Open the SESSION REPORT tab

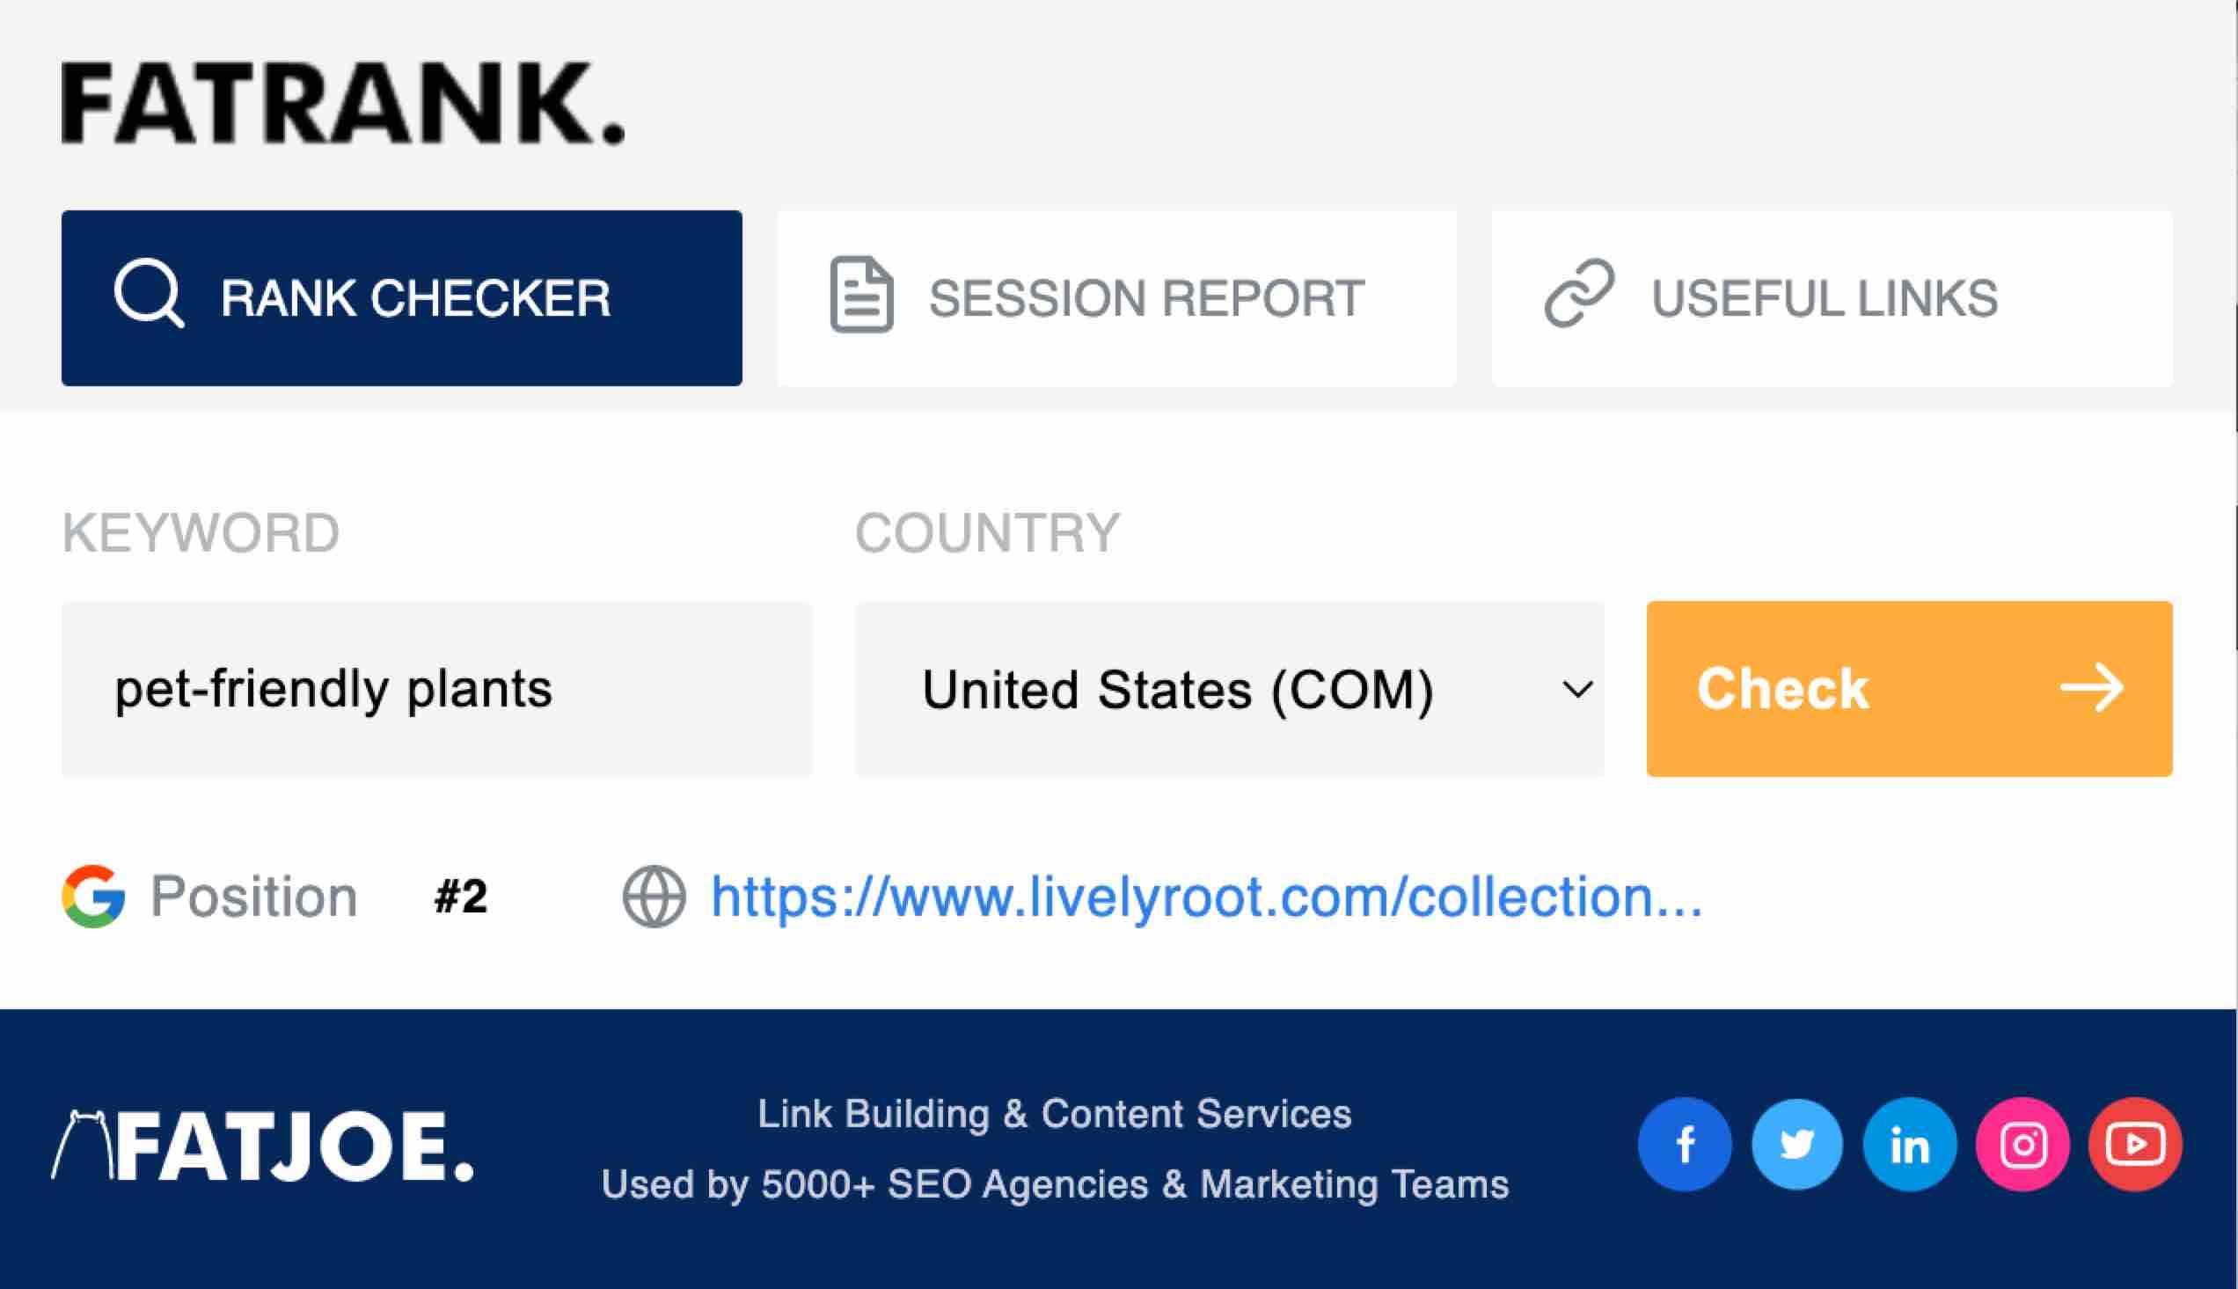point(1117,298)
